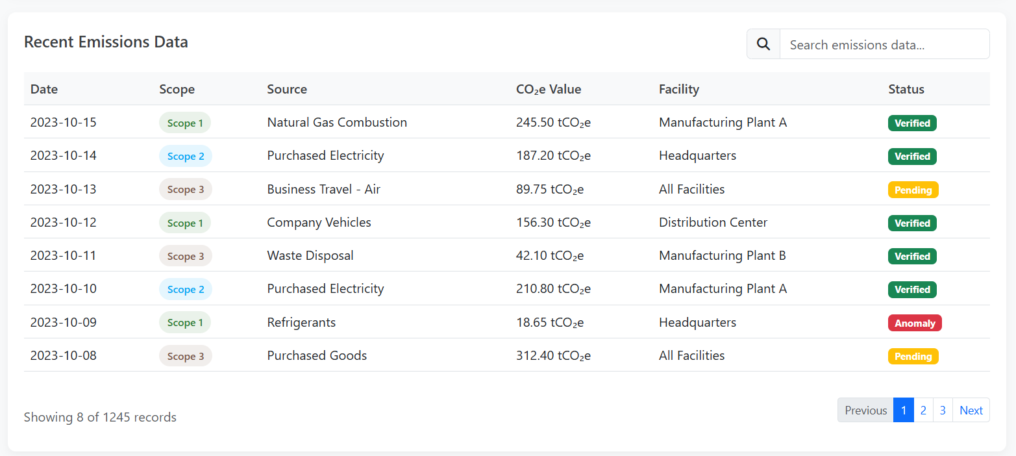
Task: Click the highlighted page 1 button
Action: (x=903, y=410)
